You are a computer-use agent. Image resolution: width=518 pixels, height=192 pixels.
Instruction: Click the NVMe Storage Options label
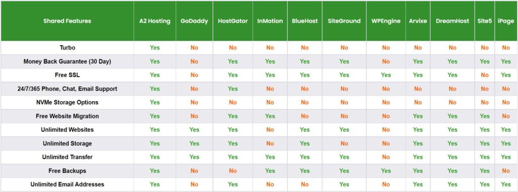(x=67, y=102)
